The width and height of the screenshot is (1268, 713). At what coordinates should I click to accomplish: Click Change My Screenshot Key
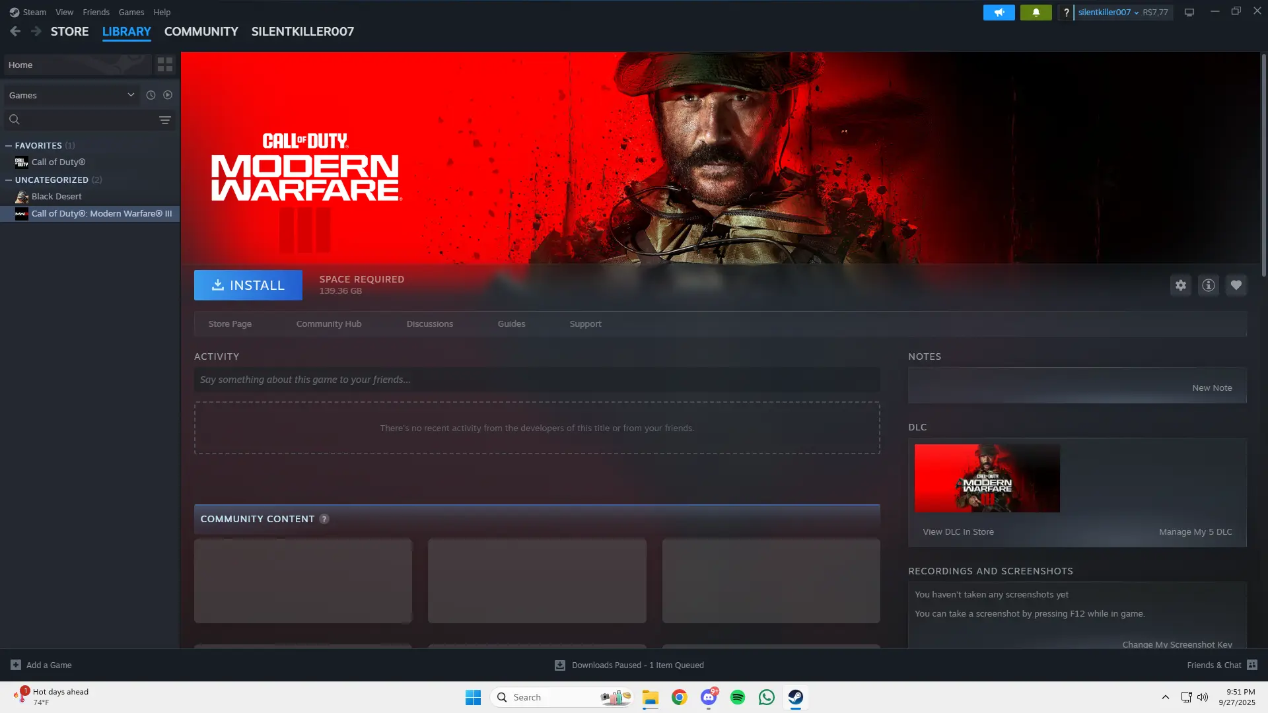point(1177,644)
